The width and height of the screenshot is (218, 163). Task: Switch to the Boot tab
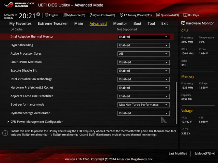(x=137, y=23)
